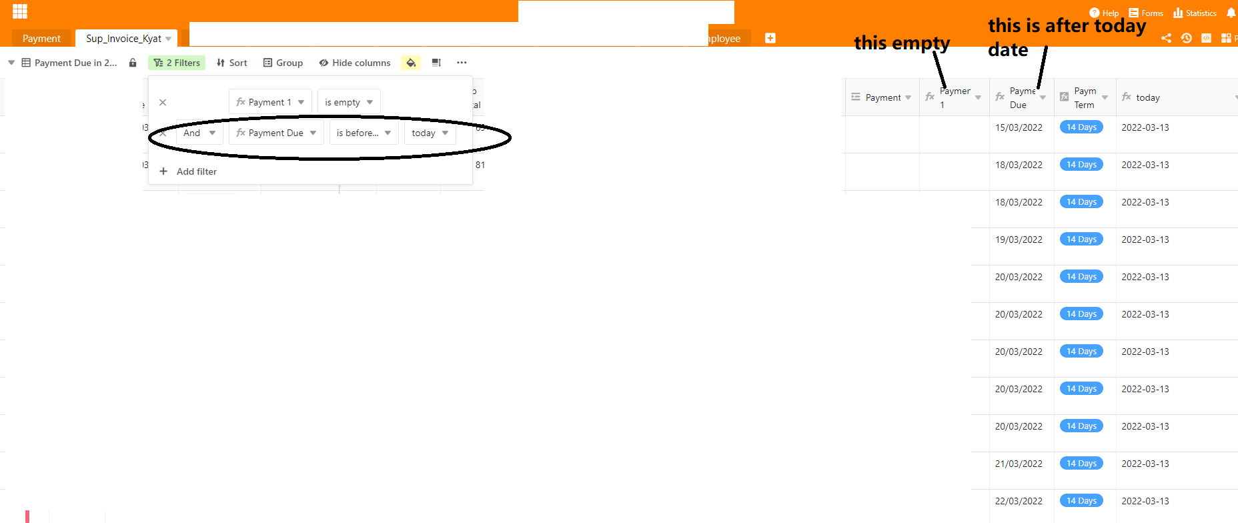The height and width of the screenshot is (523, 1238).
Task: Switch to the Payment table tab
Action: click(x=41, y=39)
